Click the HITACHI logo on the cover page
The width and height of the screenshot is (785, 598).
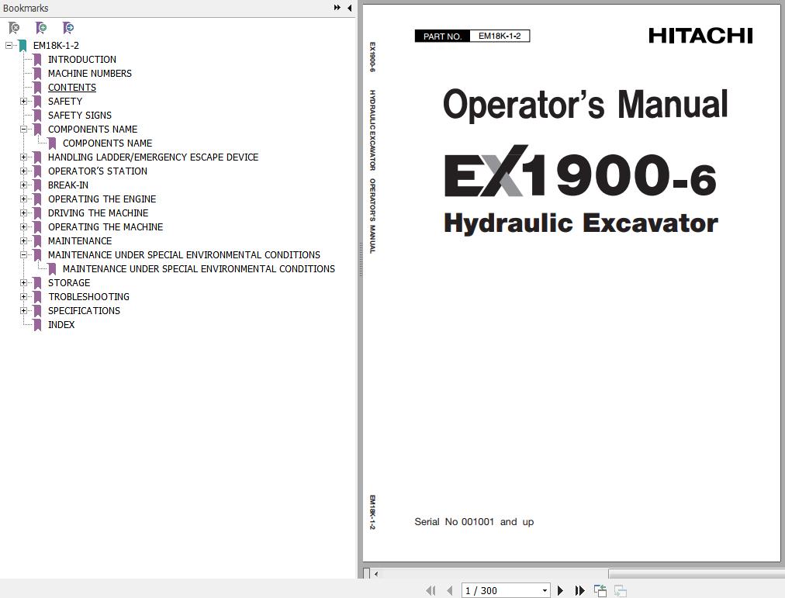700,36
